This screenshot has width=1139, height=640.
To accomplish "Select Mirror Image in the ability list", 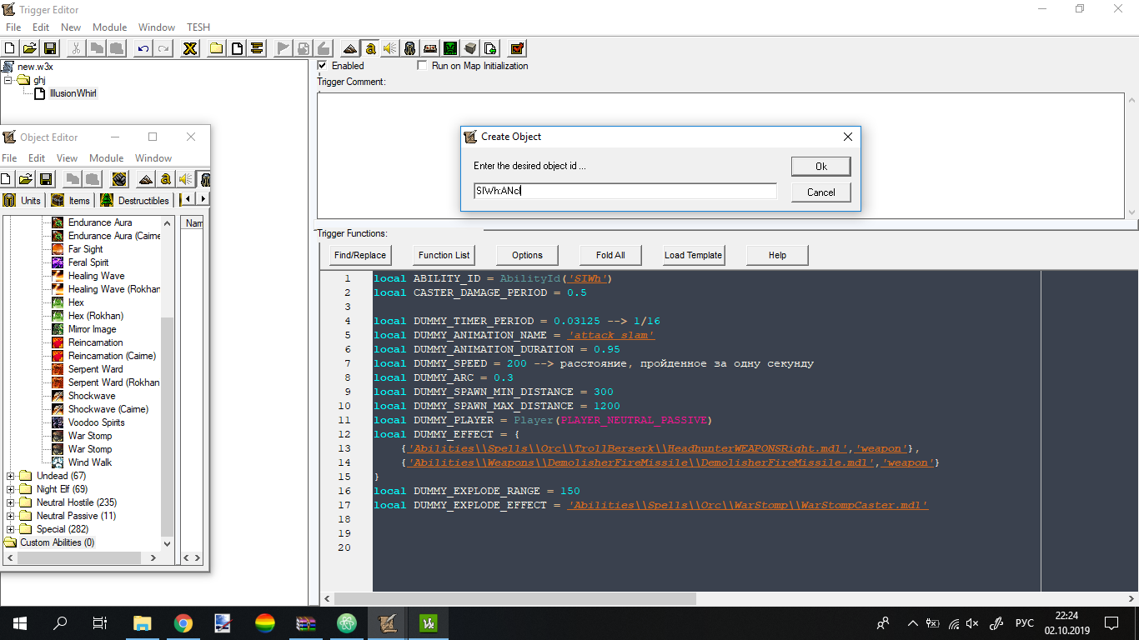I will coord(92,329).
